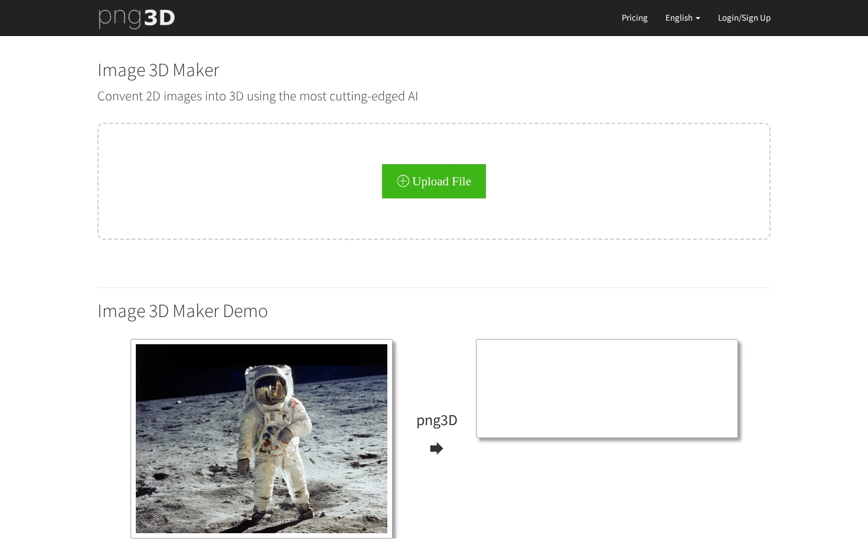Click the Image 3D Maker heading
The image size is (868, 545).
pos(158,70)
